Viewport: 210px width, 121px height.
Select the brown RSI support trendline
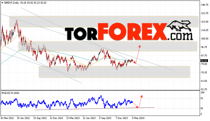point(94,109)
